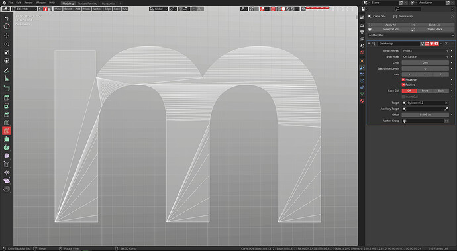This screenshot has height=251, width=457.
Task: Select the Rotate tool
Action: click(7, 44)
